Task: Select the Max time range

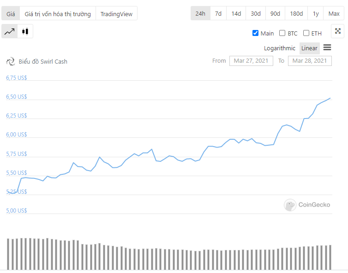Action: tap(334, 13)
